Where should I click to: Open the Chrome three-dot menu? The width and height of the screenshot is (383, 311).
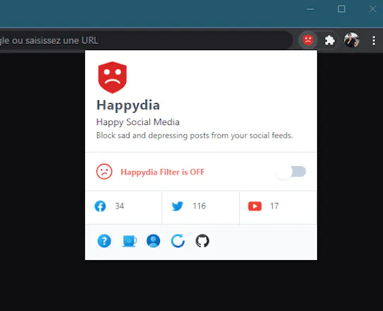[374, 40]
